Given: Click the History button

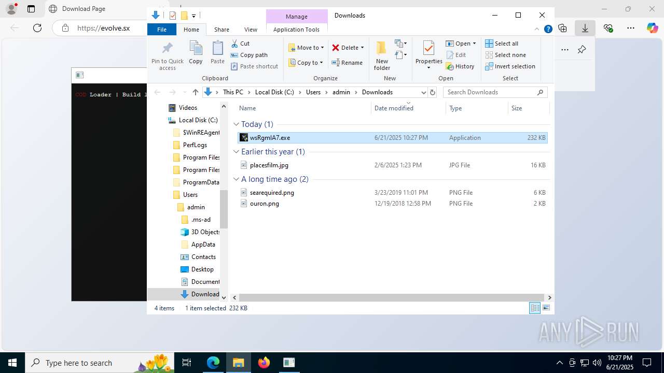Looking at the screenshot, I should coord(460,66).
